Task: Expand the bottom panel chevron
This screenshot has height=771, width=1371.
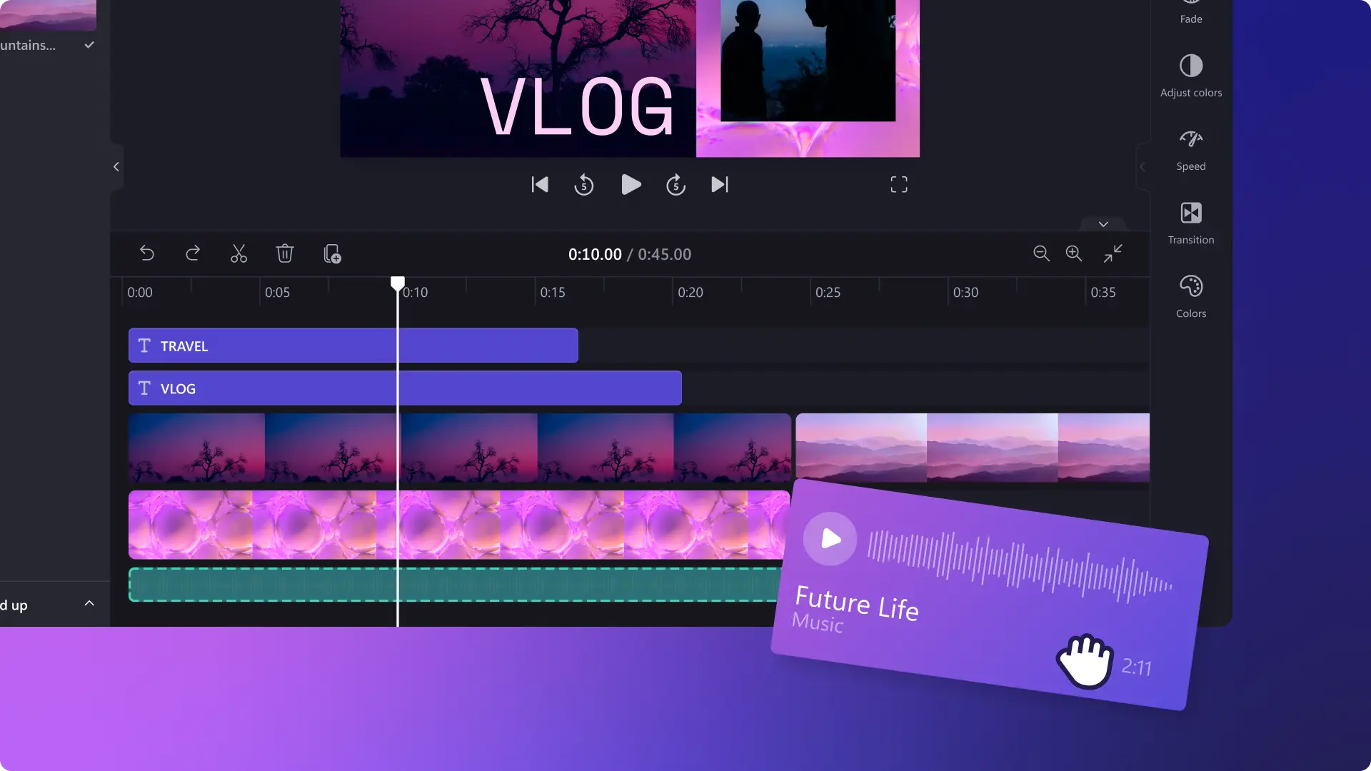Action: click(89, 602)
